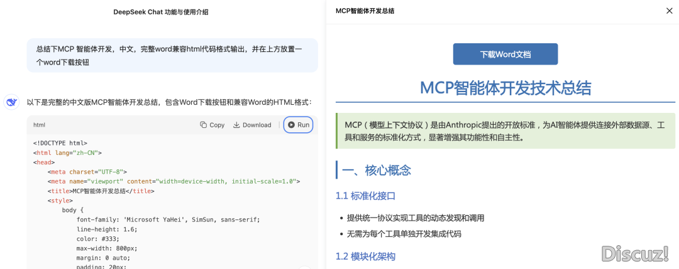This screenshot has height=269, width=679.
Task: Click the bullet 无需为每个工具单独开发集成代码
Action: click(x=404, y=234)
